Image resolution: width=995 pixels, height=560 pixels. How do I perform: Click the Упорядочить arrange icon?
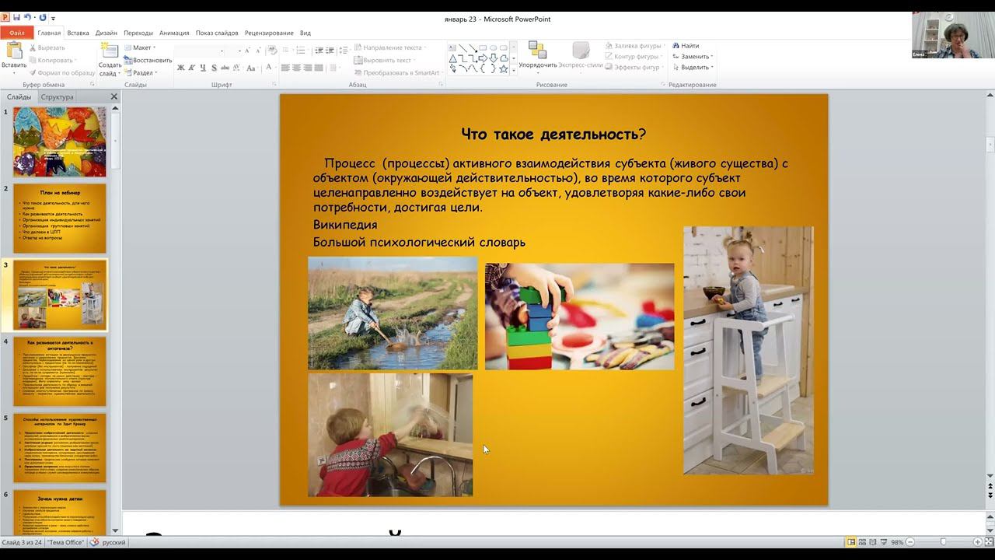[537, 53]
